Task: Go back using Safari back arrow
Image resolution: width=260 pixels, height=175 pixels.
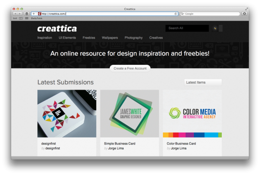Action: 15,14
